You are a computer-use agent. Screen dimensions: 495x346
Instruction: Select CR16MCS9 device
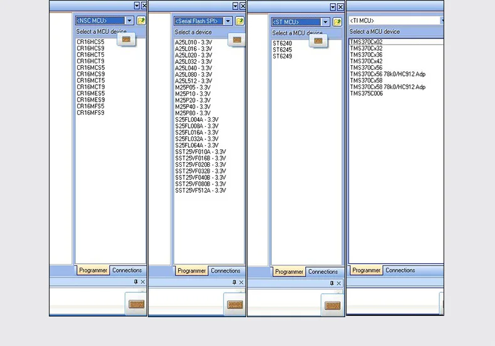90,74
